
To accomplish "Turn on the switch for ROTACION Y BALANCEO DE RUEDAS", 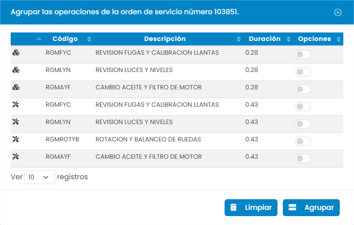I will [x=303, y=141].
